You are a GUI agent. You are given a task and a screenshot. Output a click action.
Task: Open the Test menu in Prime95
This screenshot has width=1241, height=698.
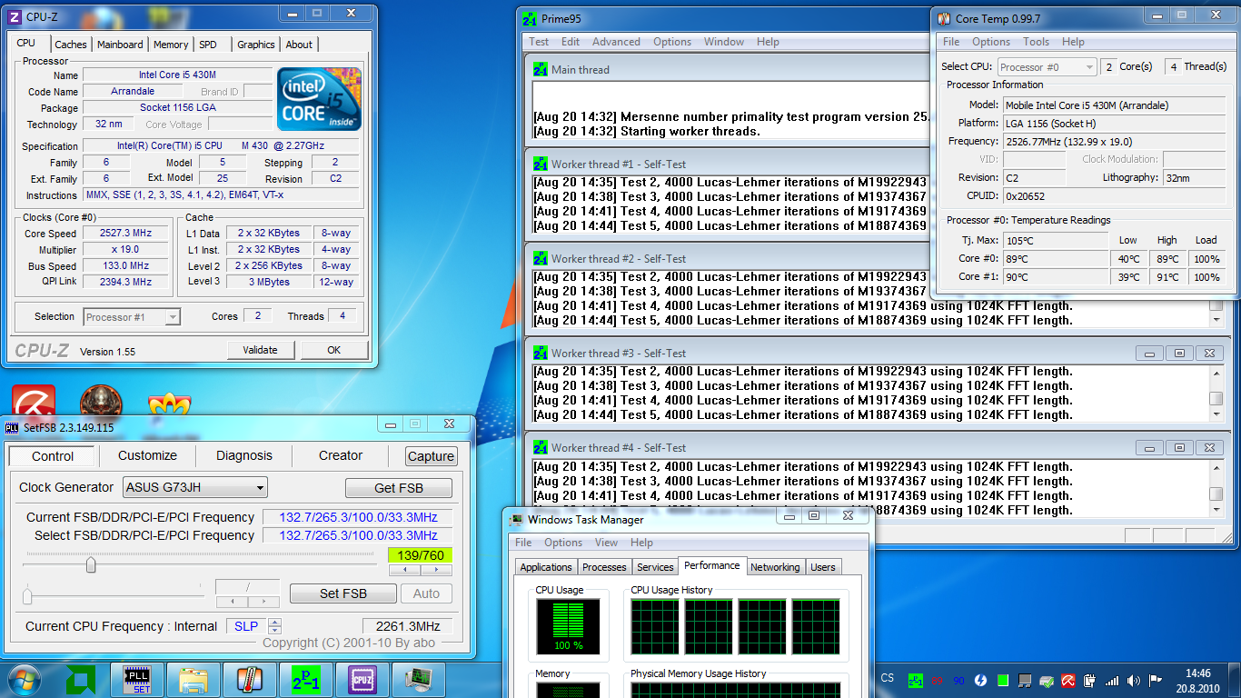(539, 42)
